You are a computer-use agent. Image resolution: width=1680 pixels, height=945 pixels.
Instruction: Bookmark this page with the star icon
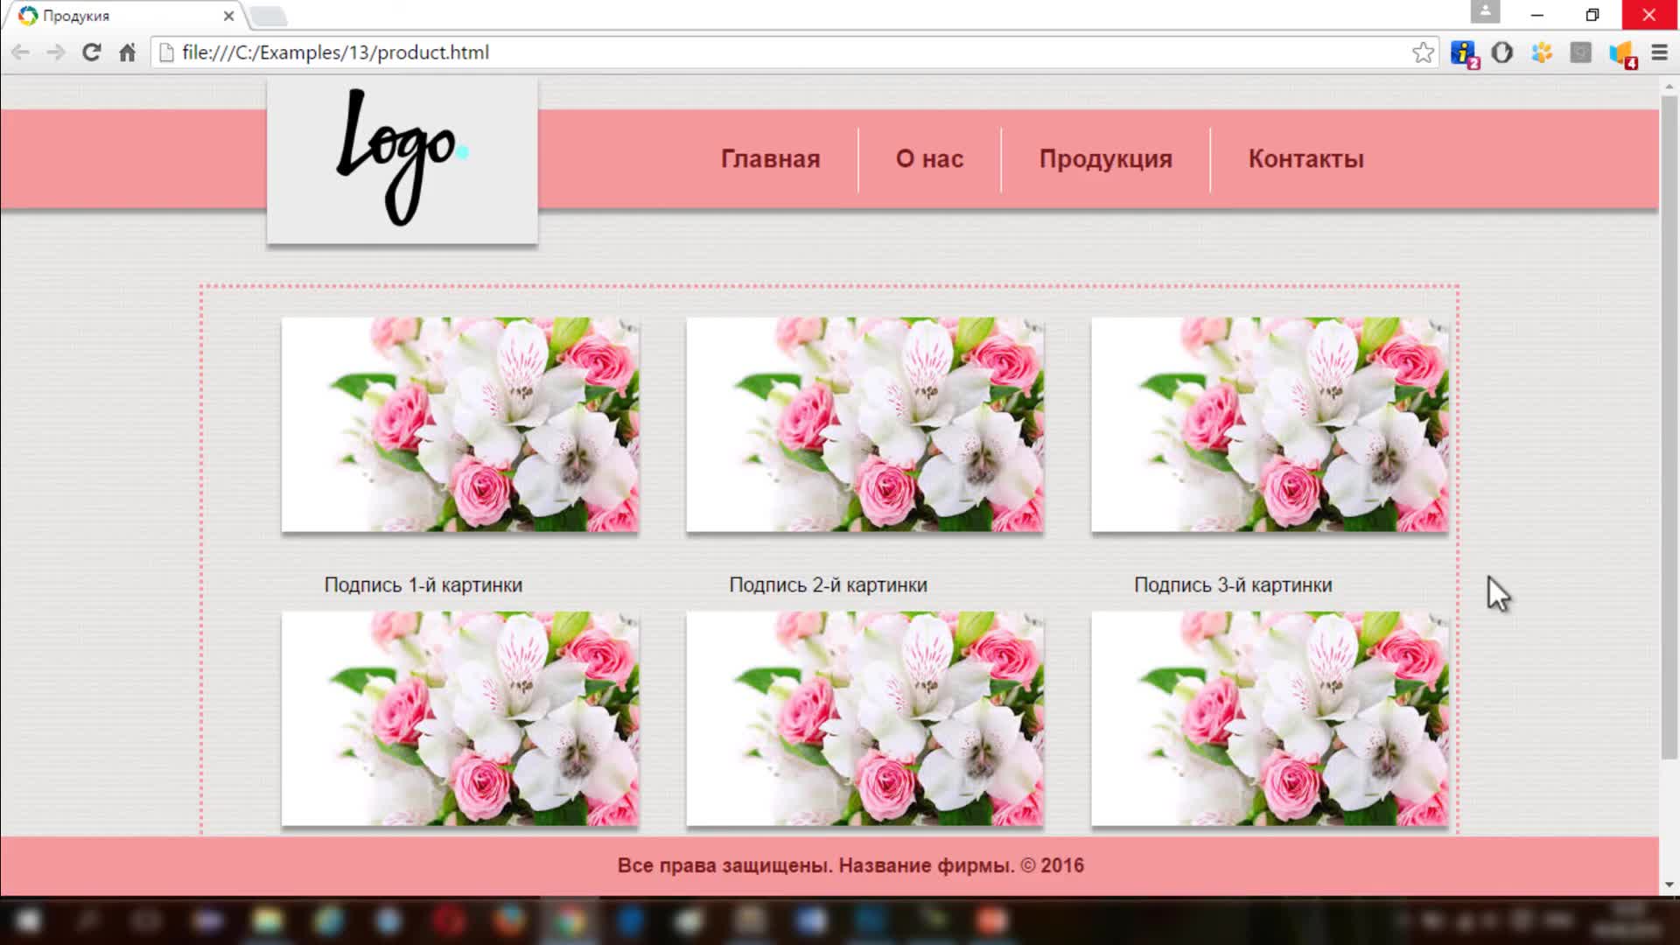click(1423, 52)
